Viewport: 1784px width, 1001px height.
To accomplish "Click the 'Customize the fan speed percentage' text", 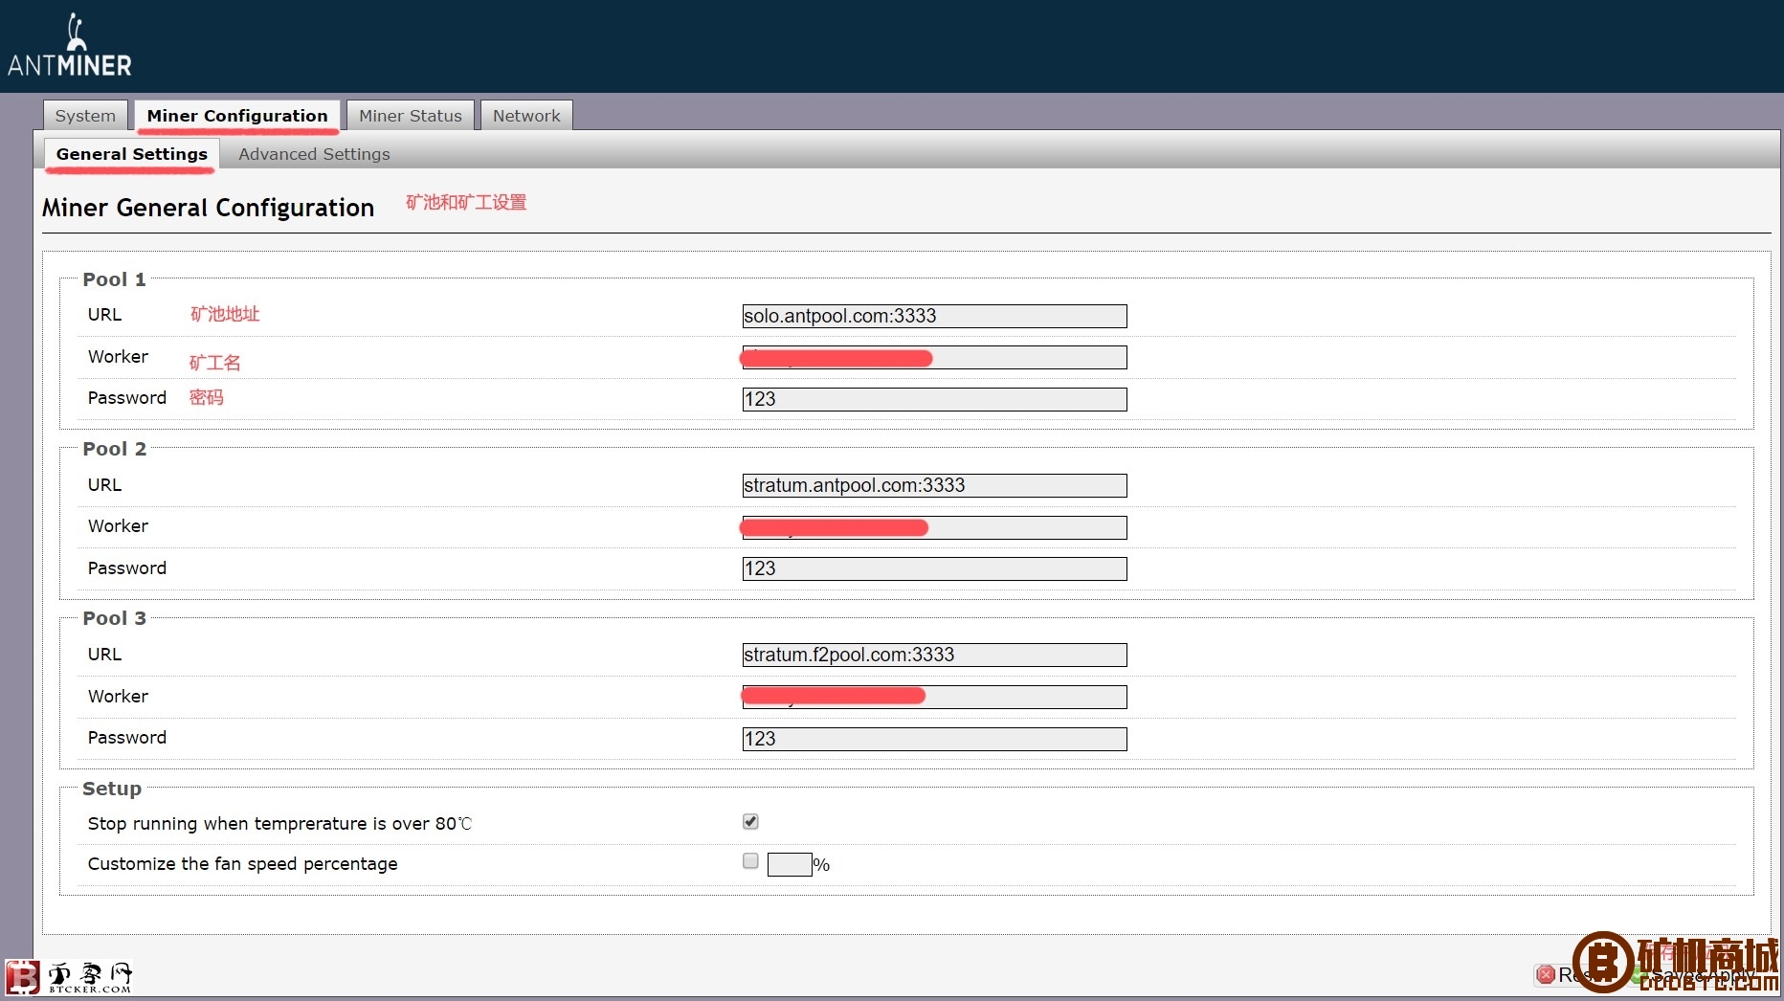I will click(x=242, y=864).
